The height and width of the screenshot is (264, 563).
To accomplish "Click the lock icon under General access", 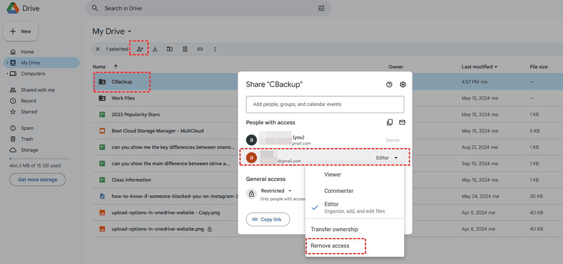I will tap(251, 194).
